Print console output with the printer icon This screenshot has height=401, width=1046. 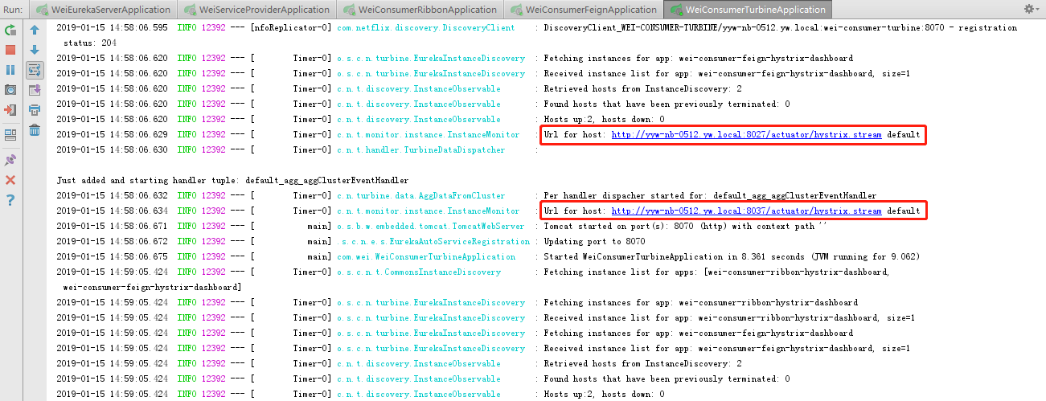point(35,109)
